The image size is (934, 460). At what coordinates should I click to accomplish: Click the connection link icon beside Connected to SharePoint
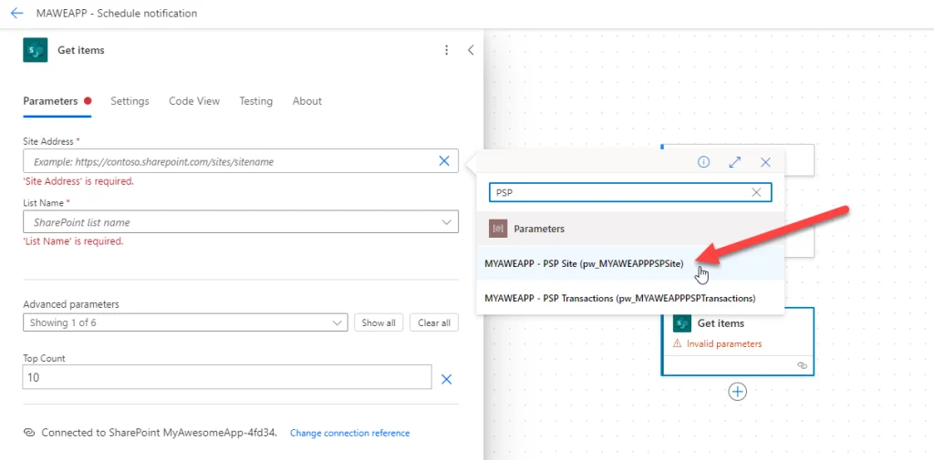tap(28, 434)
